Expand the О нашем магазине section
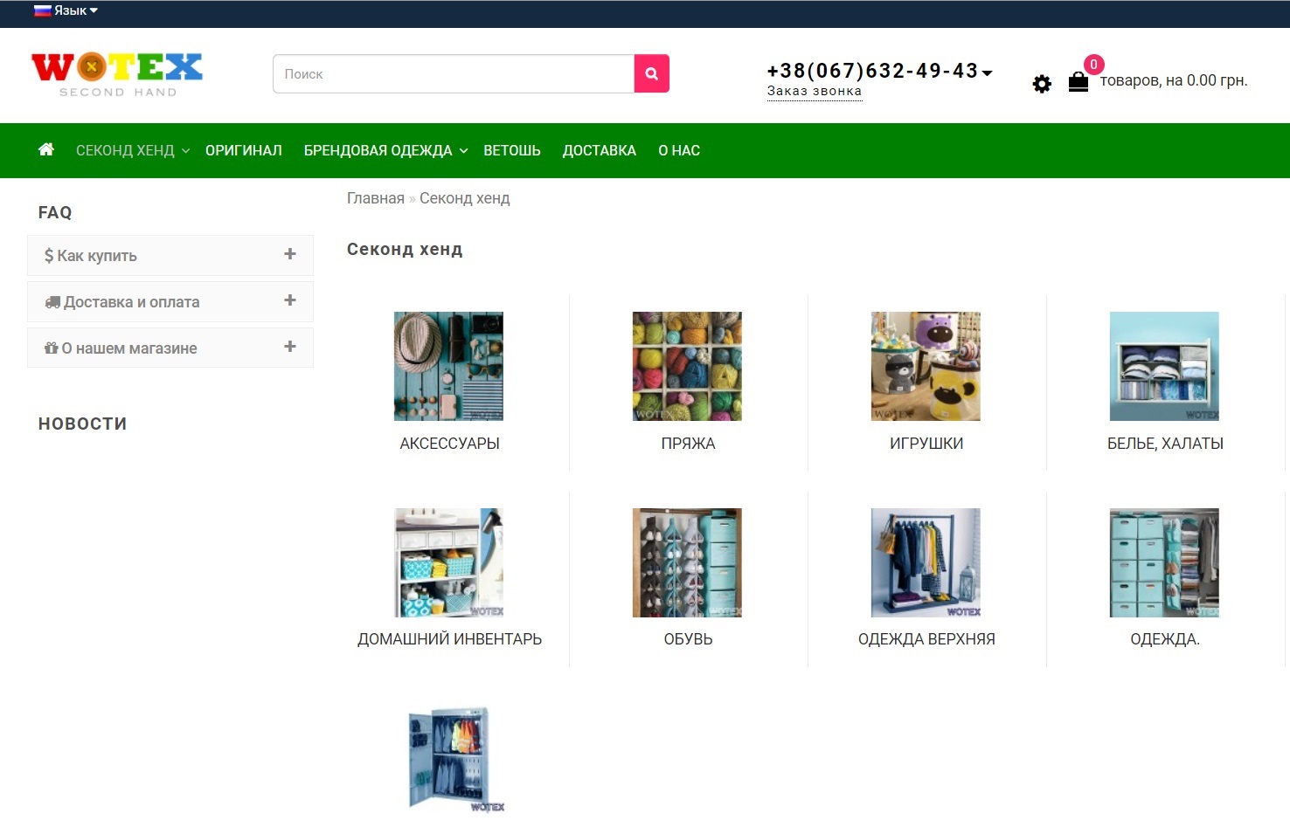 (288, 347)
